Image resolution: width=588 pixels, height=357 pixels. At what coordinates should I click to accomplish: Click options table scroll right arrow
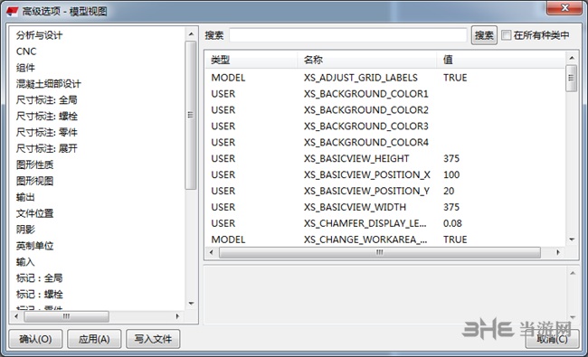[558, 252]
